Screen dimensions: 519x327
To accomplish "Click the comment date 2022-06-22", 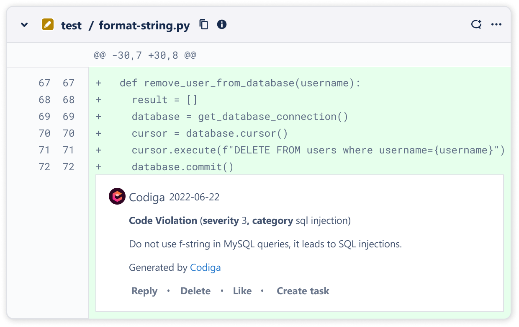I will point(194,197).
